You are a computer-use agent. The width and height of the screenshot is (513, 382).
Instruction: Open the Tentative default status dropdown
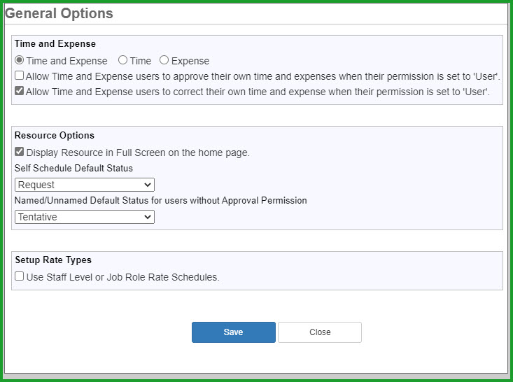pyautogui.click(x=85, y=217)
